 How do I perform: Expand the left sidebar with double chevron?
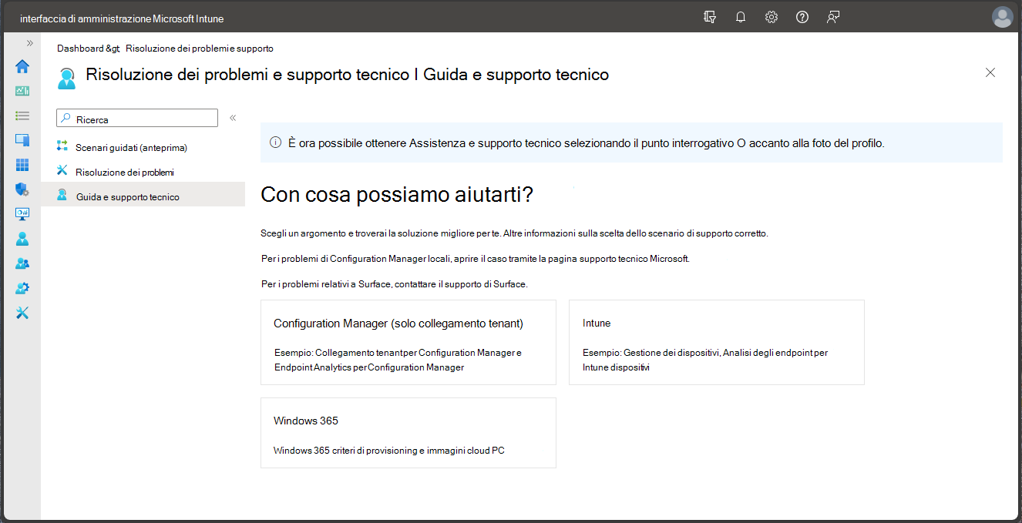pyautogui.click(x=30, y=43)
